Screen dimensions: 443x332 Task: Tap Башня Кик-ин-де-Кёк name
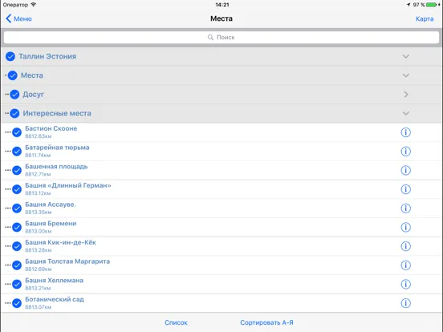(x=61, y=242)
